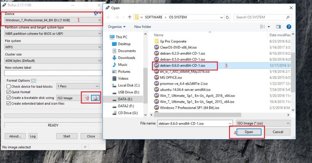This screenshot has width=312, height=163.
Task: Open the Organize menu
Action: click(117, 27)
